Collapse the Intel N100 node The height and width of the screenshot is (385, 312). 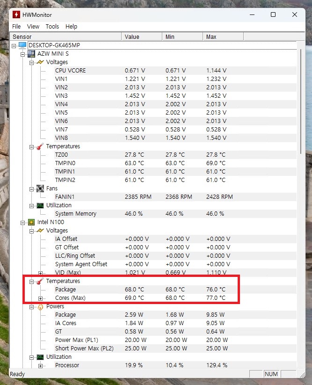23,223
